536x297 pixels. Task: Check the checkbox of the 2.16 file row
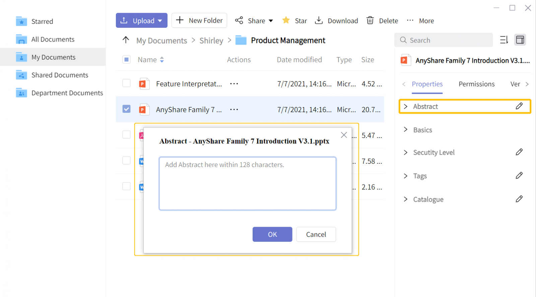tap(126, 186)
